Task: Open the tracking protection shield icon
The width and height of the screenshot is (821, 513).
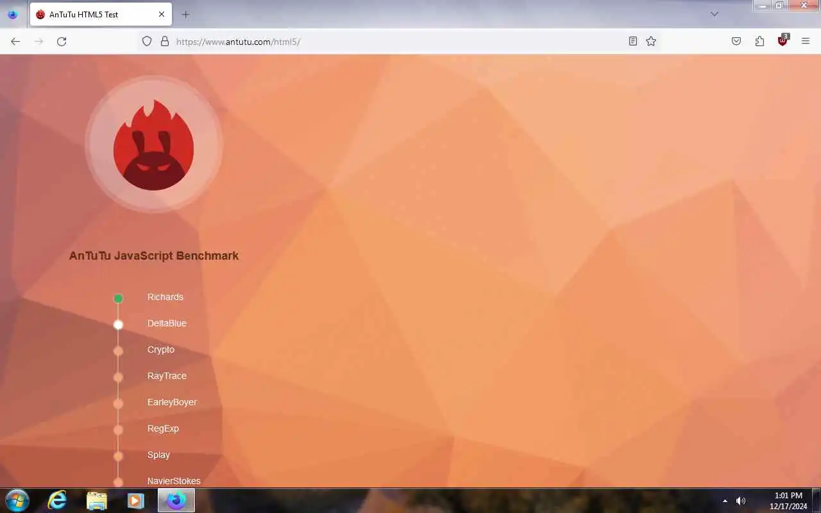Action: click(x=147, y=41)
